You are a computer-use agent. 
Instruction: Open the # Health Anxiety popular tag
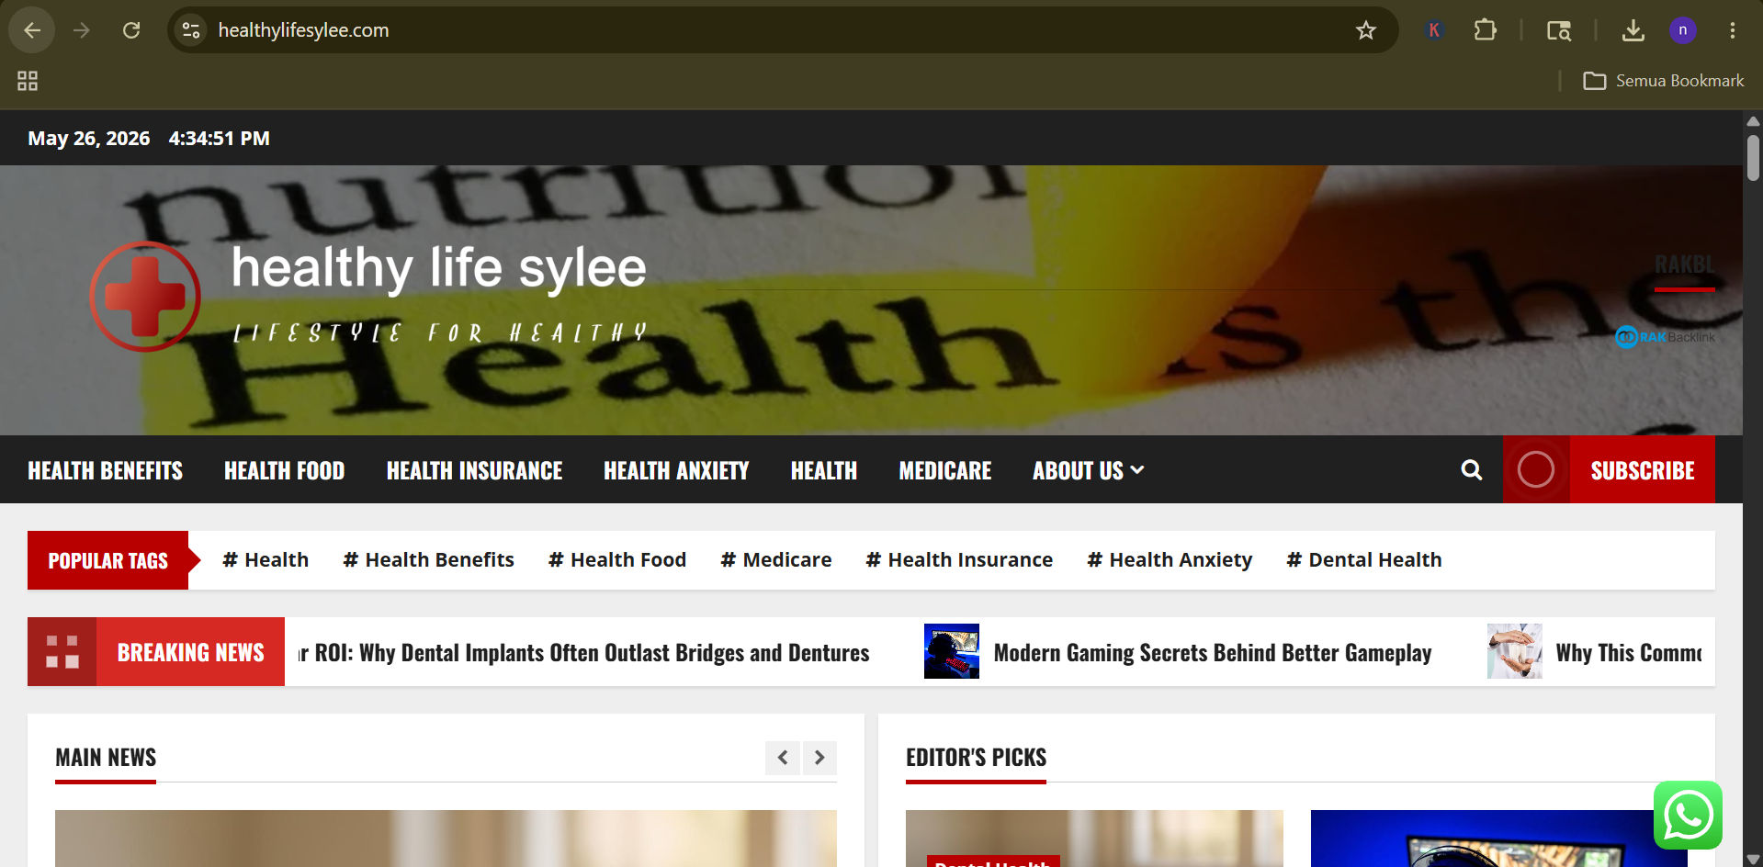(1170, 559)
